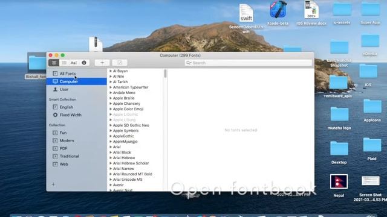Select the disabled Apple LiGothic font
Viewport: 387px width, 217px height.
coord(125,115)
